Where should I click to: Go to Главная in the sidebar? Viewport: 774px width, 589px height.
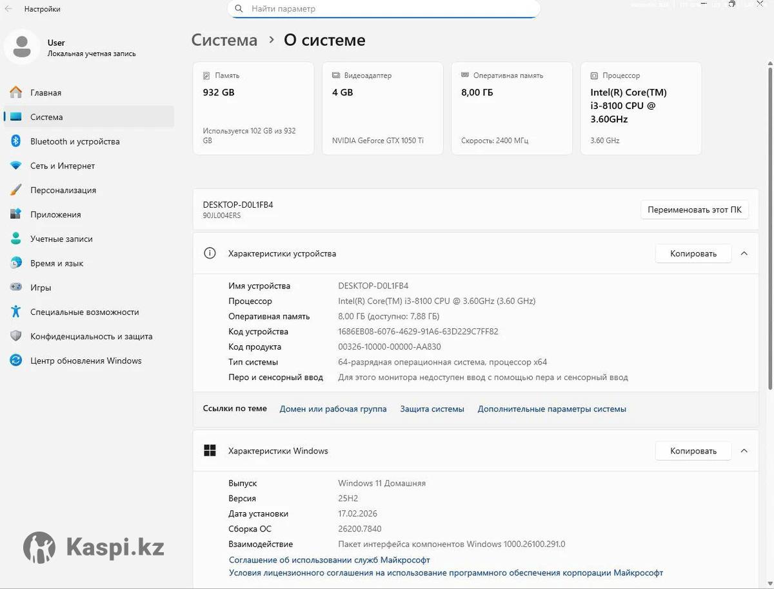46,93
